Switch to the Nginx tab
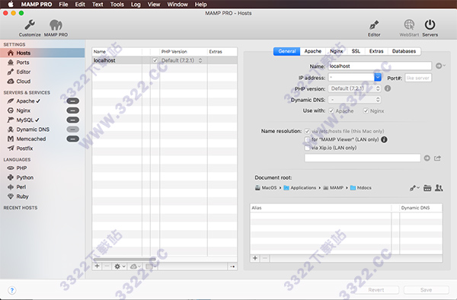457x300 pixels. tap(336, 51)
